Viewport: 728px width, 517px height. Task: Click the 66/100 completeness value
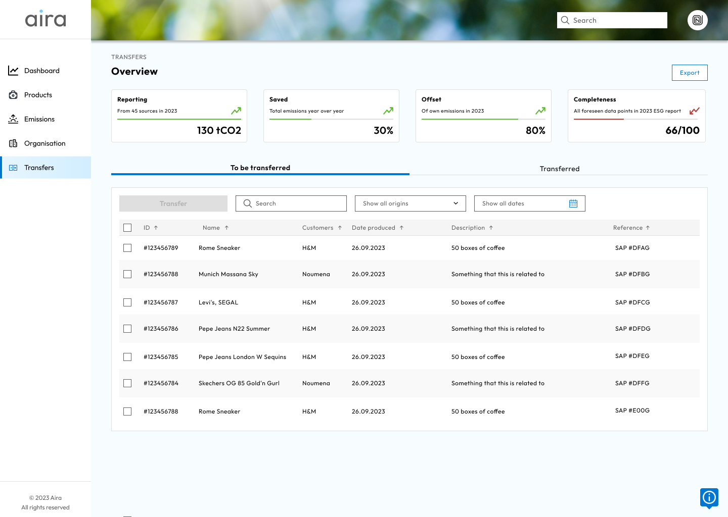682,130
